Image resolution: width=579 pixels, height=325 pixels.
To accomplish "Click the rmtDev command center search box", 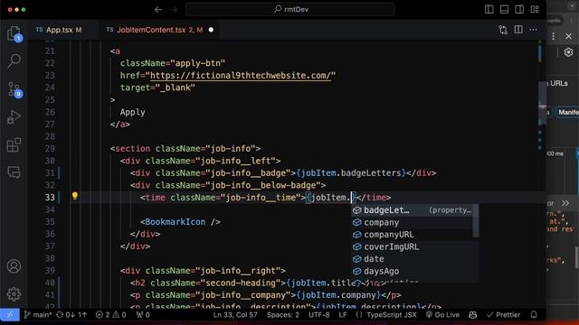I will tap(289, 10).
